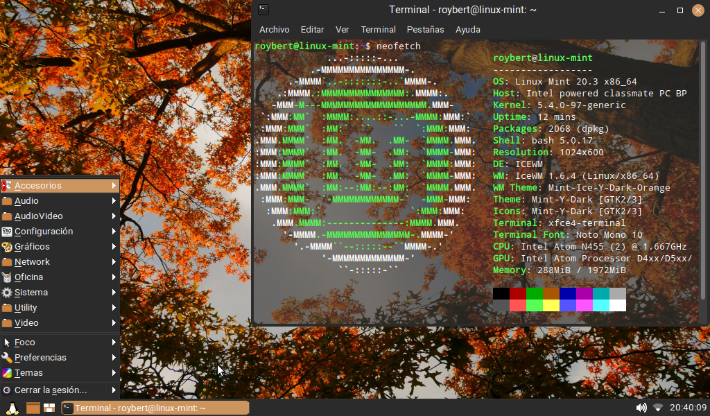Click the 'Terminal: xfce4-terminal' line
This screenshot has height=416, width=710.
click(560, 223)
